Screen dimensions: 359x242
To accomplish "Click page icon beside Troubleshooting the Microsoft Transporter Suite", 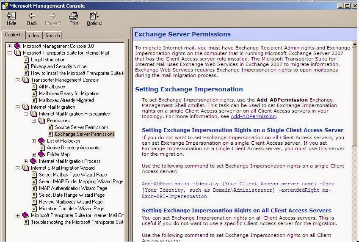I will click(x=26, y=222).
